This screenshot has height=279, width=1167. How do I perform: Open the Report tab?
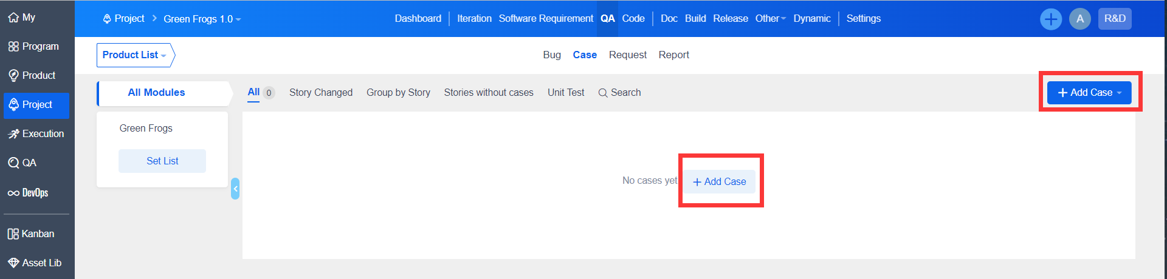pyautogui.click(x=673, y=55)
